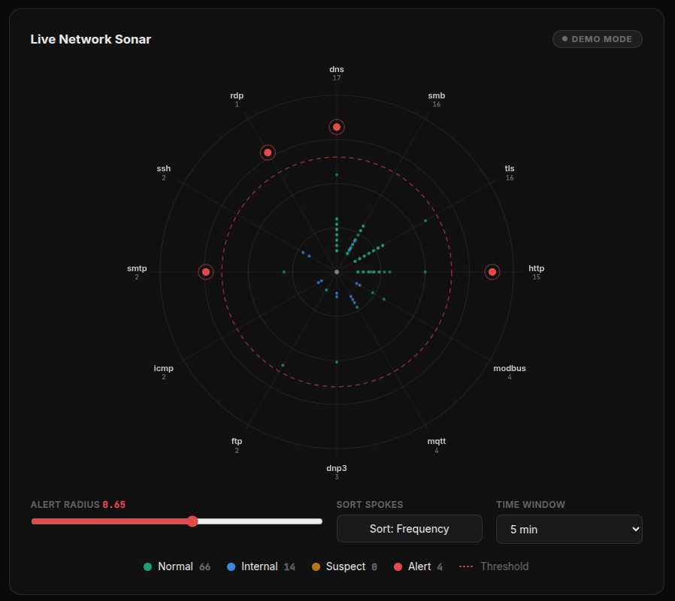Click the Normal legend label
675x601 pixels.
pyautogui.click(x=175, y=566)
